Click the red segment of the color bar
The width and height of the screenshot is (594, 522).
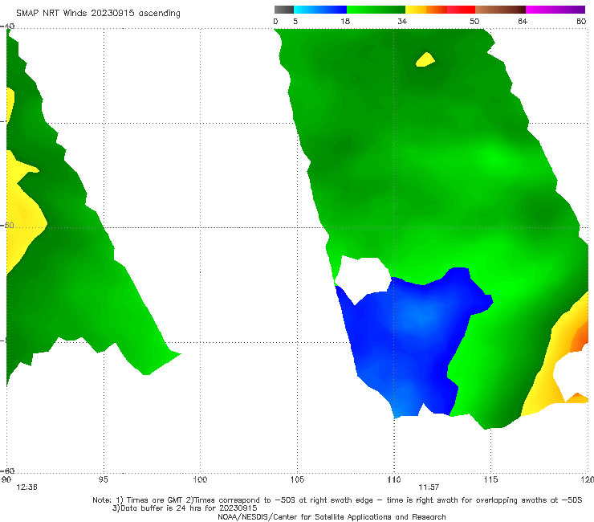pos(461,10)
